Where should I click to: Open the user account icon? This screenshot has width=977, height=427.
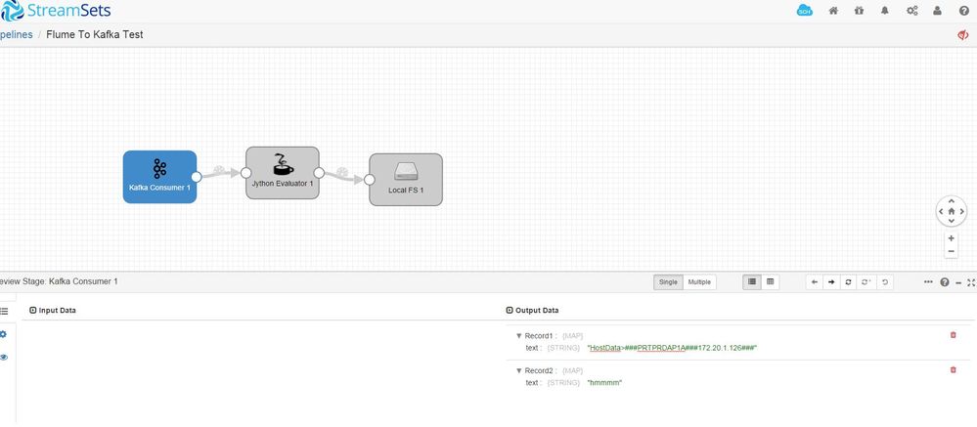pyautogui.click(x=937, y=11)
